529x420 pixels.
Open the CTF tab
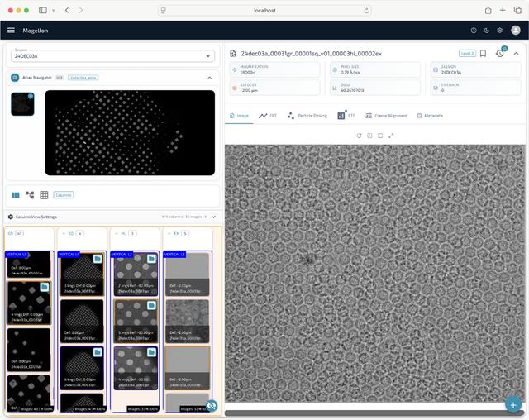[x=346, y=116]
